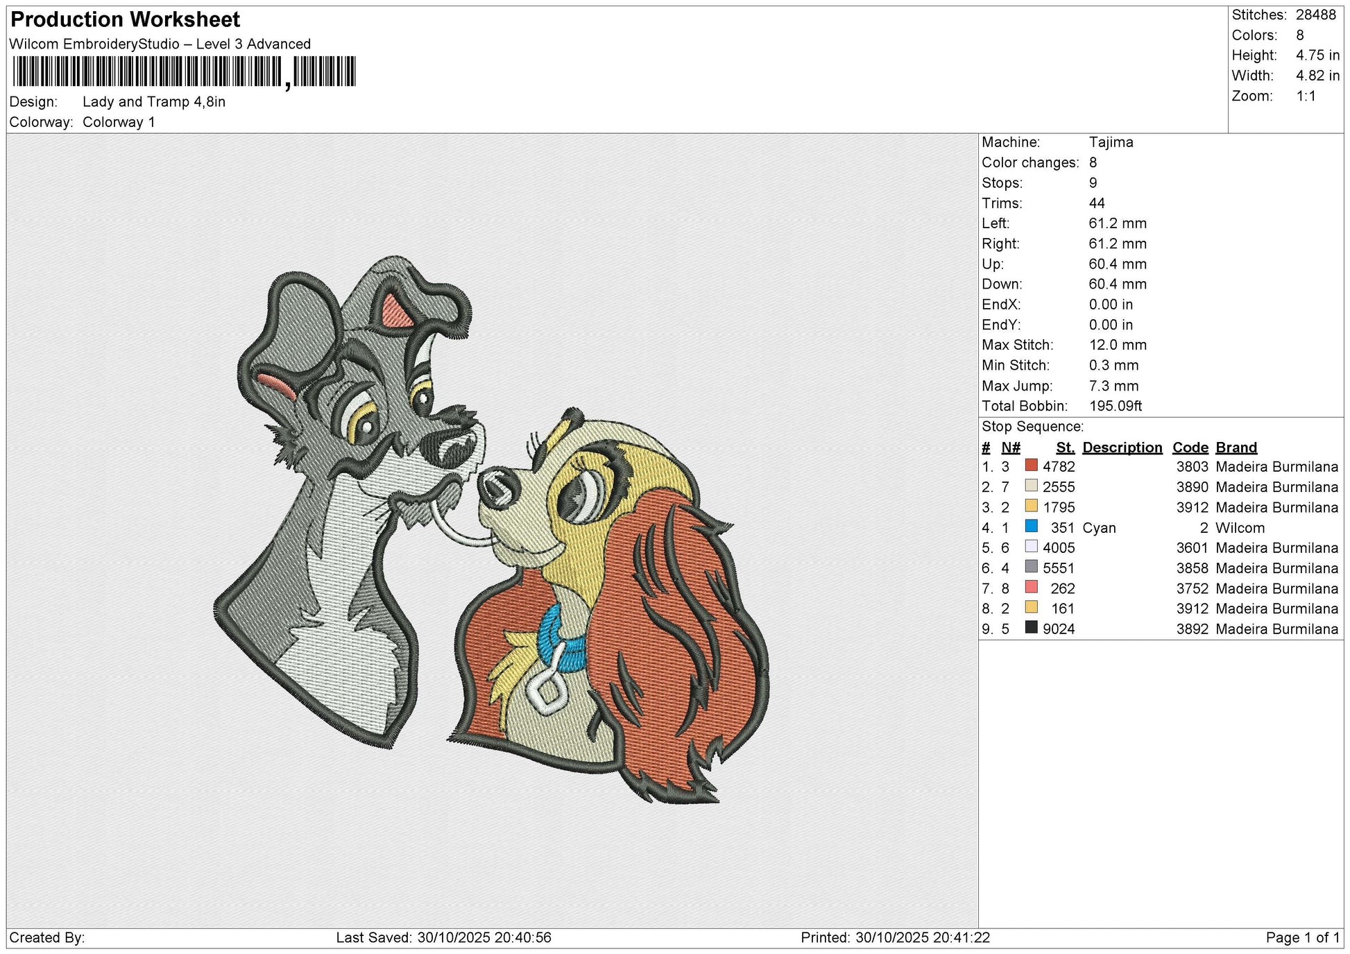Click the "Wilcom" brand in stop 4

coord(1240,528)
